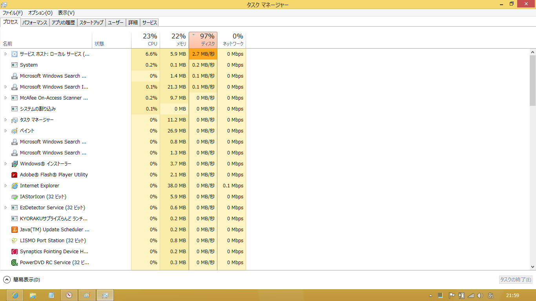Screen dimensions: 536x301
Task: Click the McAfee On-Access Scanner process icon
Action: (x=15, y=98)
